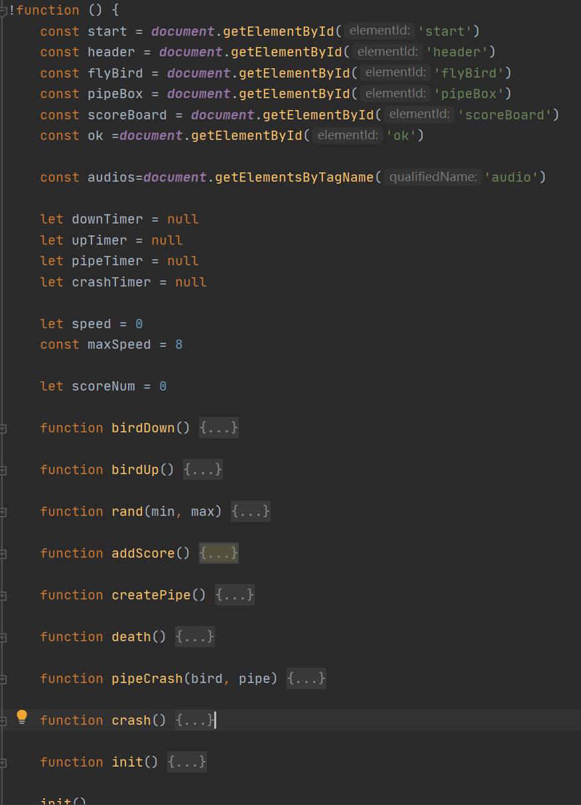Click the getElementsByTagName method call
This screenshot has width=581, height=805.
[x=295, y=178]
